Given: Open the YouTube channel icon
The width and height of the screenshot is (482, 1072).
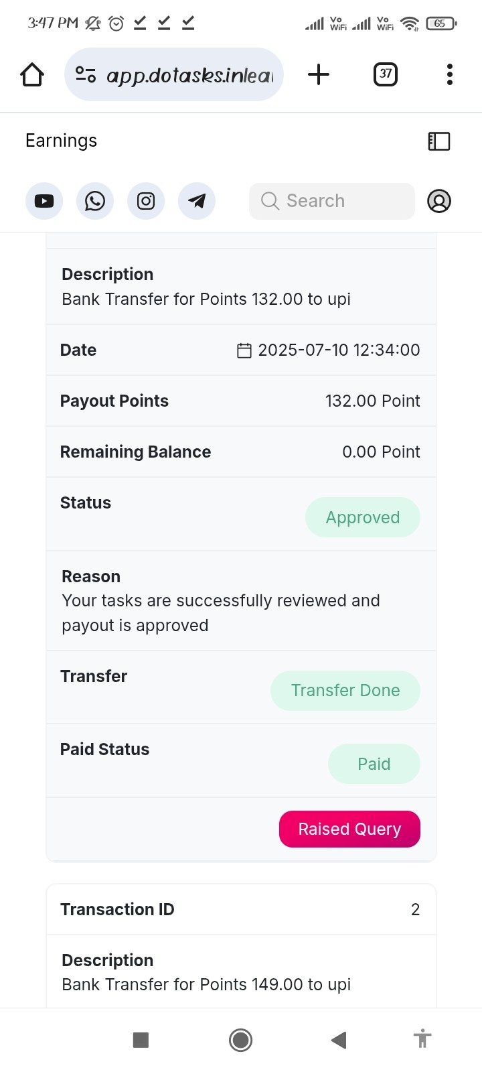Looking at the screenshot, I should click(x=44, y=201).
